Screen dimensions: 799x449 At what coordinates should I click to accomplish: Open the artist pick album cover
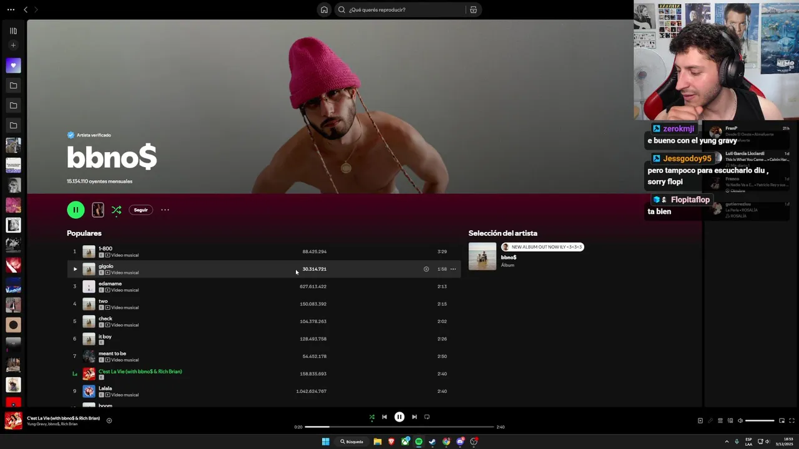[483, 256]
